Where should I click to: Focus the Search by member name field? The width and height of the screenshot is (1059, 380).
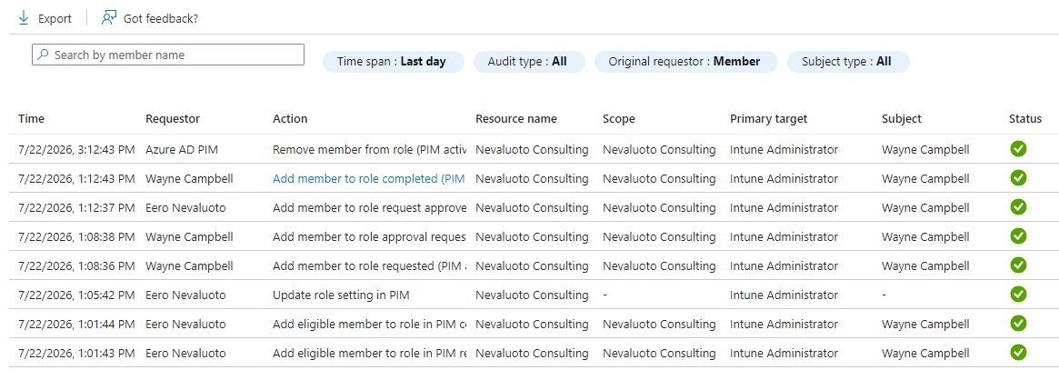(x=168, y=55)
